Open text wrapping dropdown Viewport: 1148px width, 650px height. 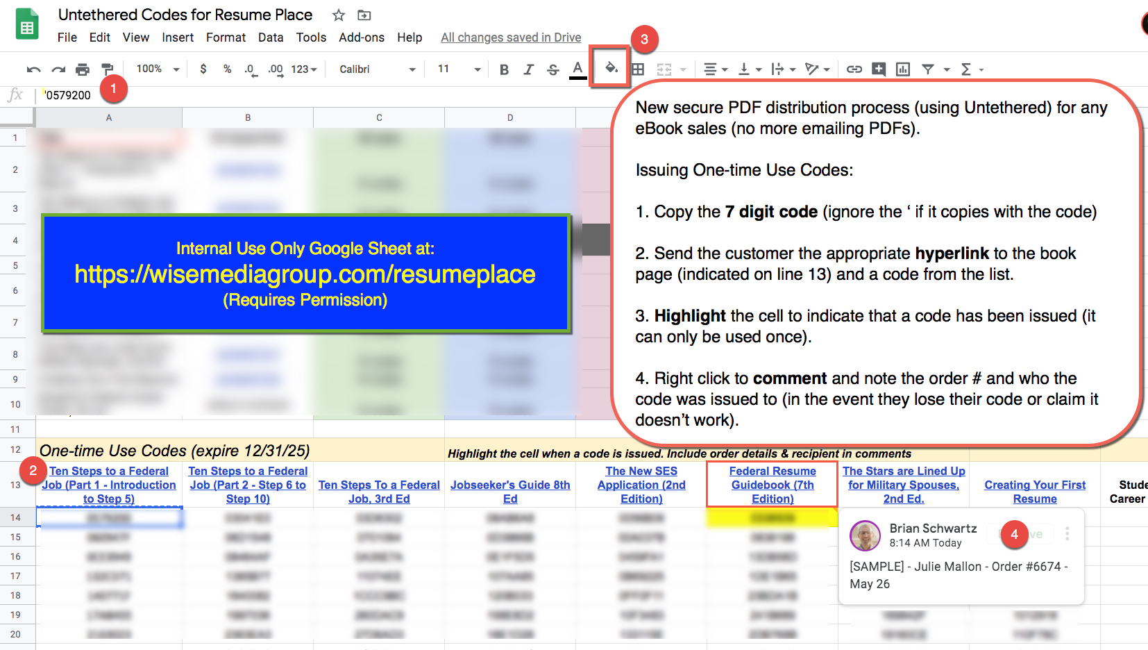point(784,69)
